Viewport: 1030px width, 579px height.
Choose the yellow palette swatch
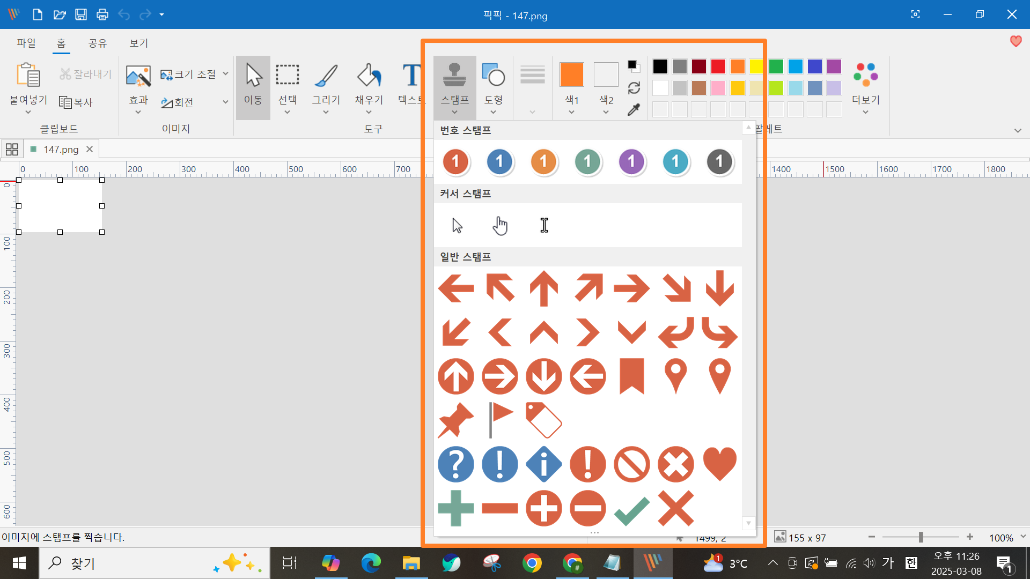(756, 66)
